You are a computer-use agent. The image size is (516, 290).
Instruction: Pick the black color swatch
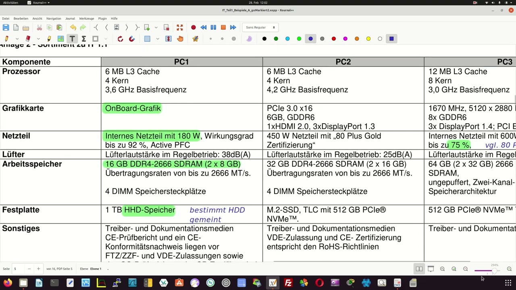pyautogui.click(x=264, y=39)
